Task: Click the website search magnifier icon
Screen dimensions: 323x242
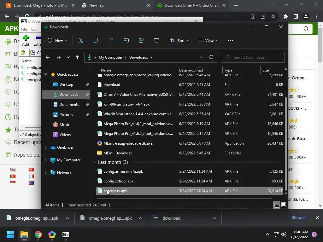Action: 306,29
